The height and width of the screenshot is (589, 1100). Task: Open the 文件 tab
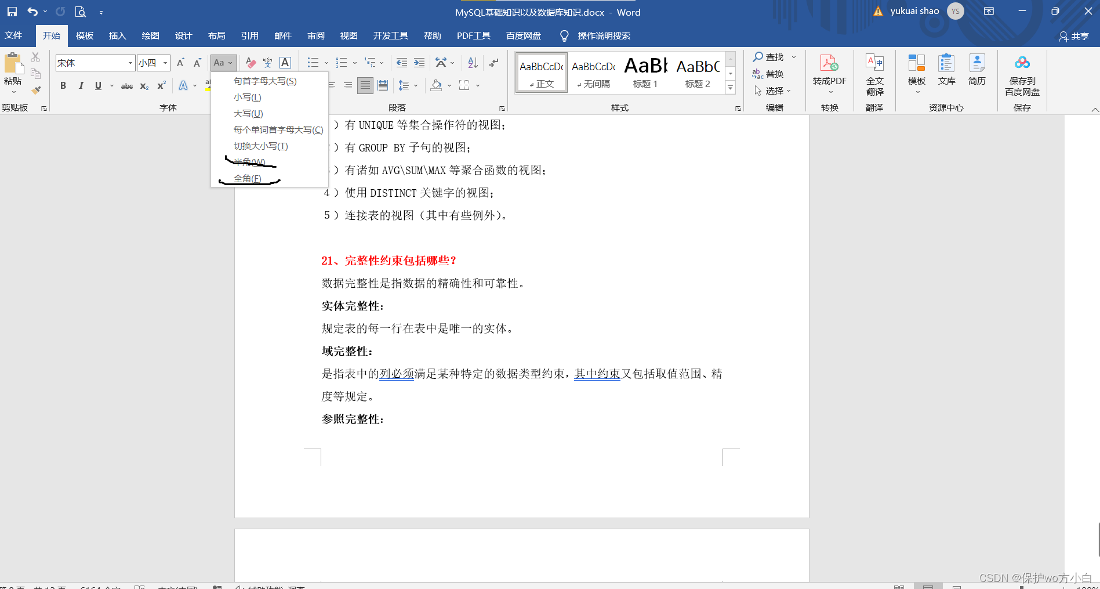pyautogui.click(x=13, y=36)
